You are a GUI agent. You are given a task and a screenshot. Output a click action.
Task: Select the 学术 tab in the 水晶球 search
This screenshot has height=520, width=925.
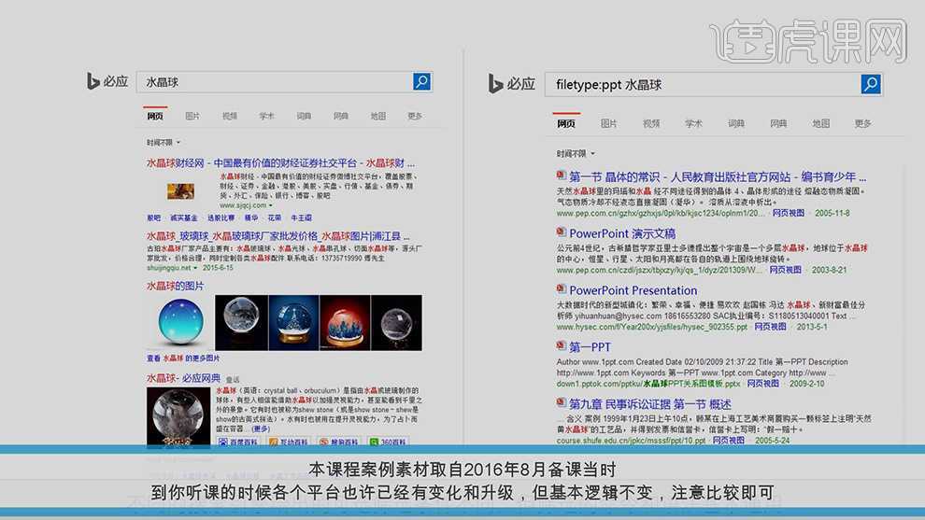(266, 116)
